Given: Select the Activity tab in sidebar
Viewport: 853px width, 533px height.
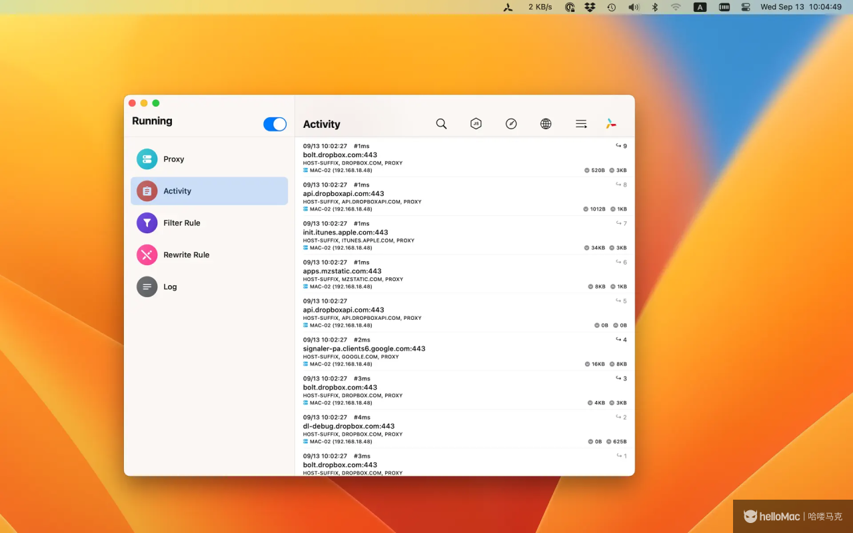Looking at the screenshot, I should click(209, 191).
